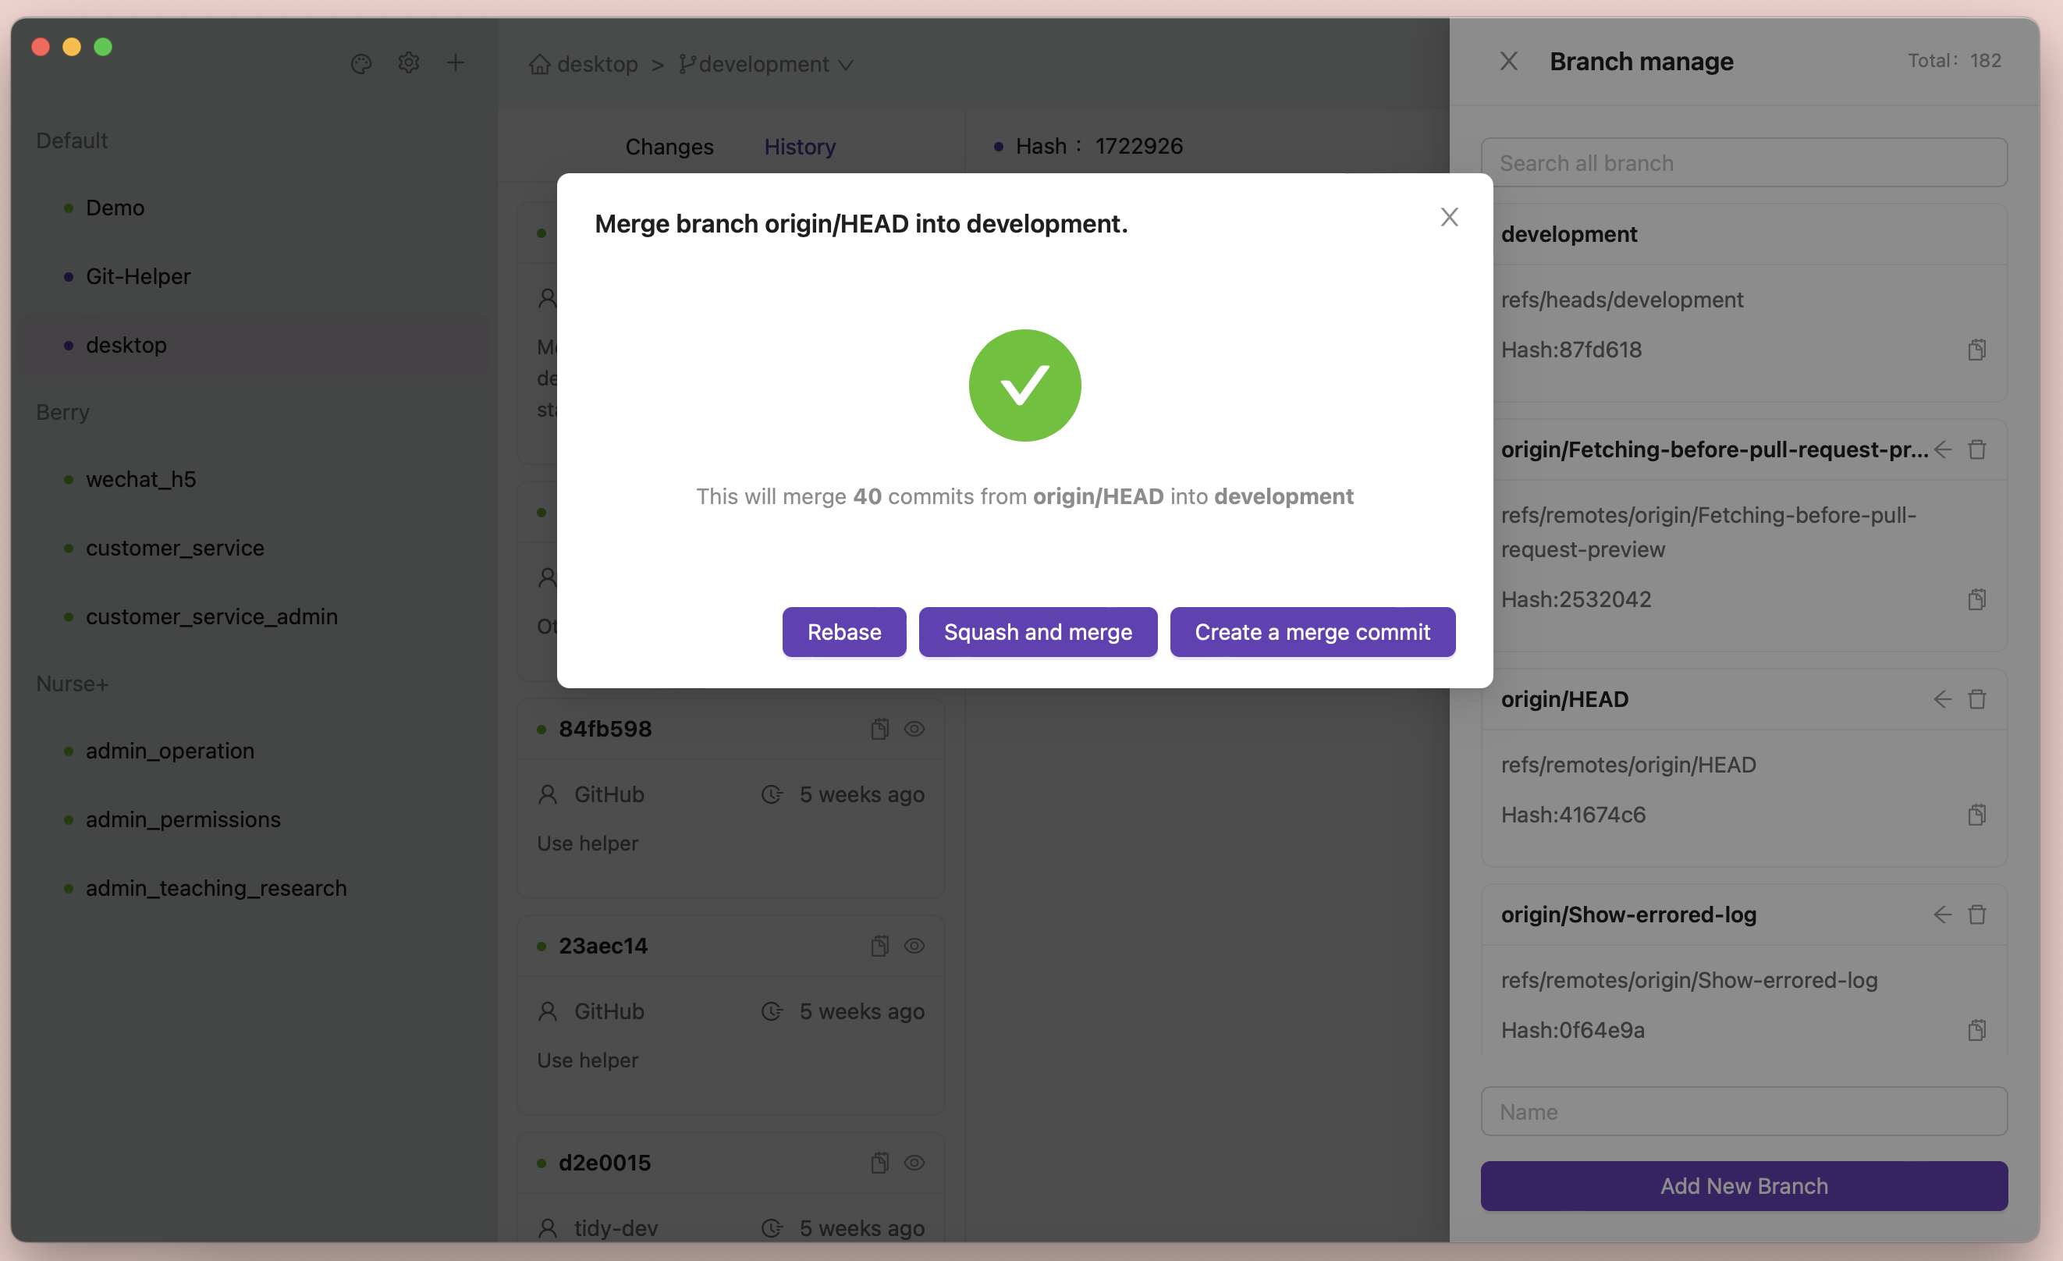
Task: Switch to the Changes tab
Action: click(x=669, y=147)
